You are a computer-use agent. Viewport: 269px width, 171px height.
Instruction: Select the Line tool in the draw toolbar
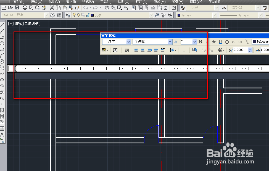pos(2,25)
